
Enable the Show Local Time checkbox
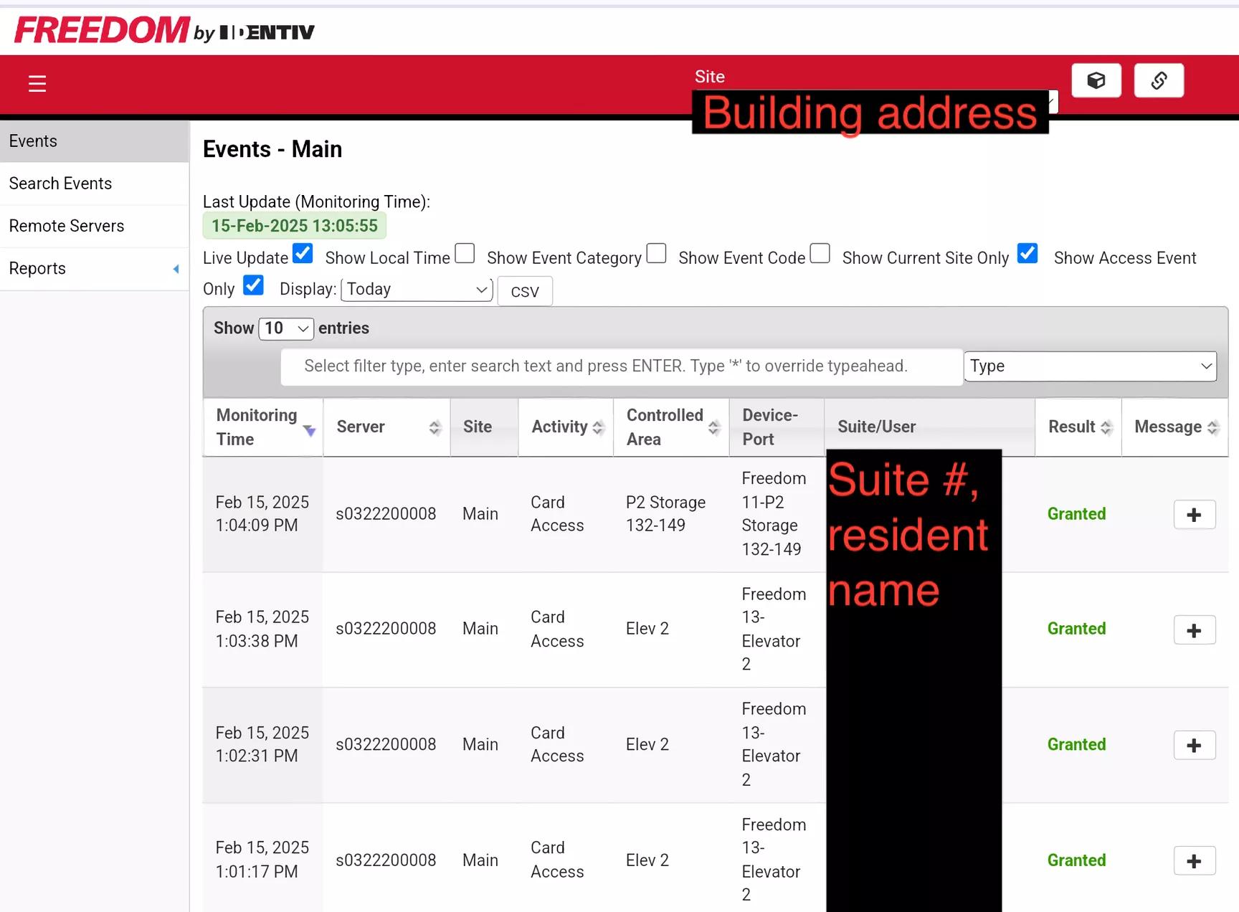[465, 254]
